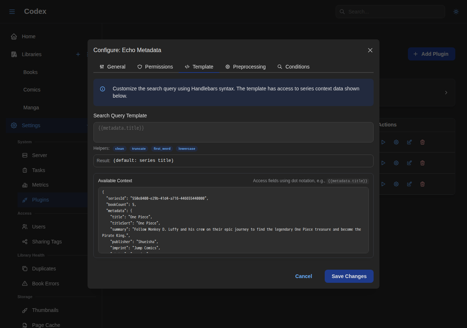Viewport: 467px width, 328px height.
Task: Open the Users page in the sidebar
Action: [x=39, y=227]
